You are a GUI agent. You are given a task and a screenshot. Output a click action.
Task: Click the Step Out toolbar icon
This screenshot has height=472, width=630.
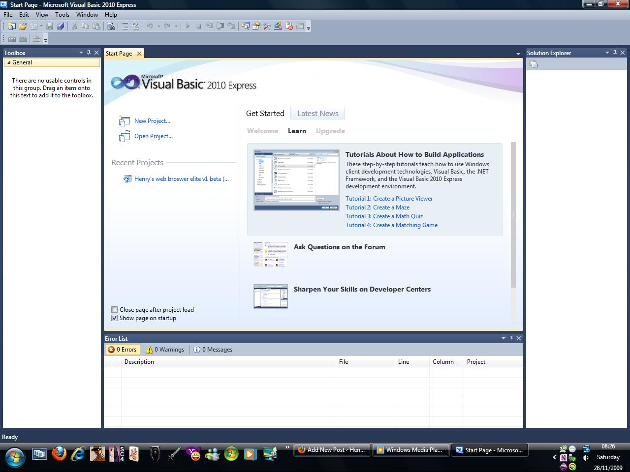(231, 27)
